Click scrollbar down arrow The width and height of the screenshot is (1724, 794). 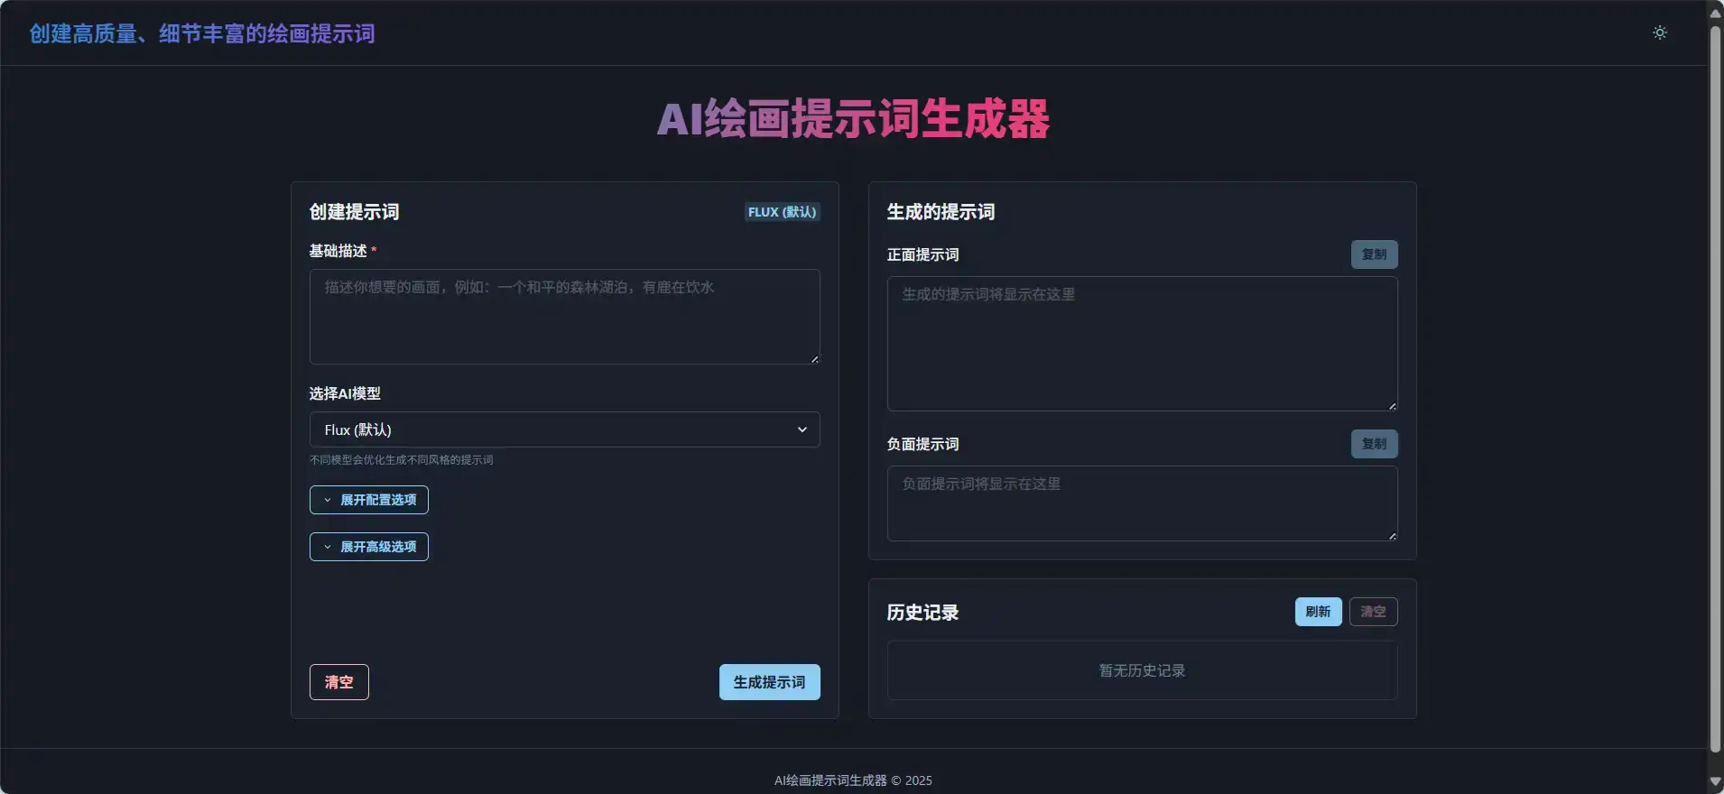tap(1715, 781)
